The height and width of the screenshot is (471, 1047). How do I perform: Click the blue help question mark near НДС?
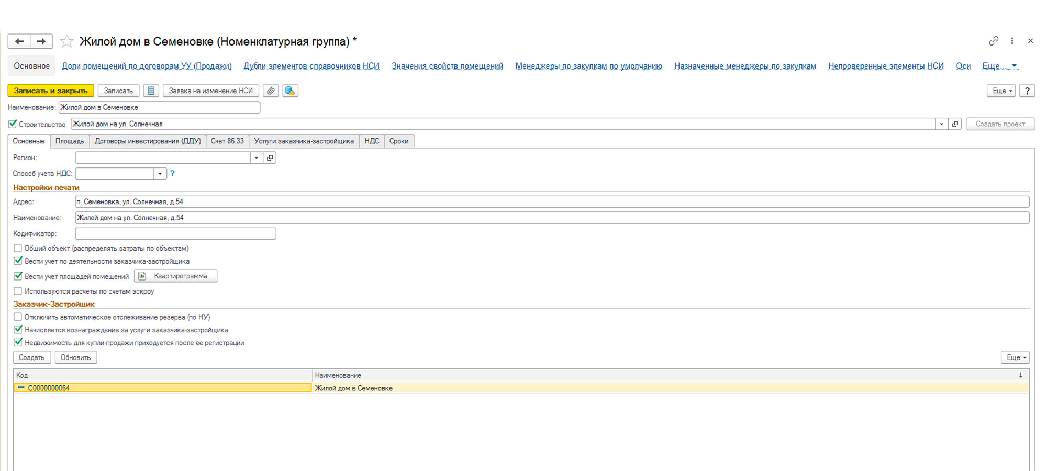click(x=172, y=173)
